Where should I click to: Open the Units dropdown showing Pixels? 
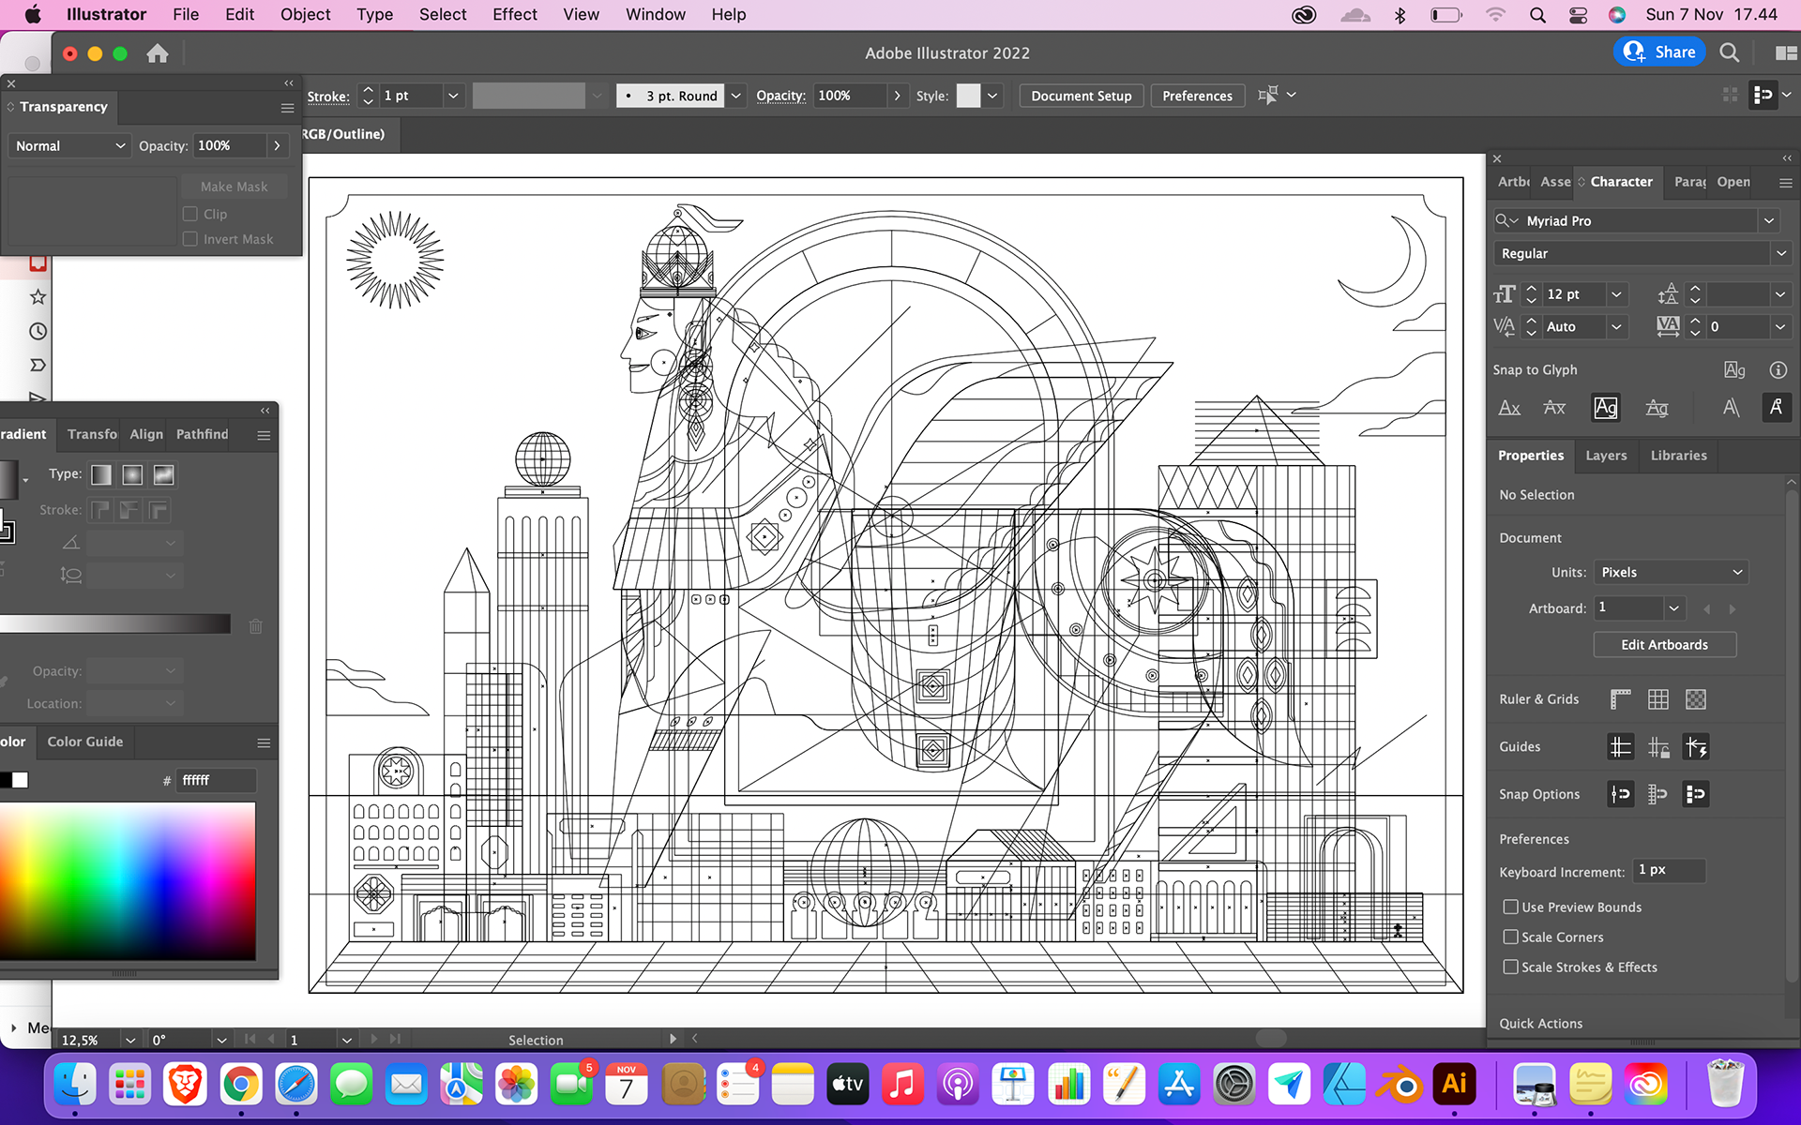coord(1671,572)
